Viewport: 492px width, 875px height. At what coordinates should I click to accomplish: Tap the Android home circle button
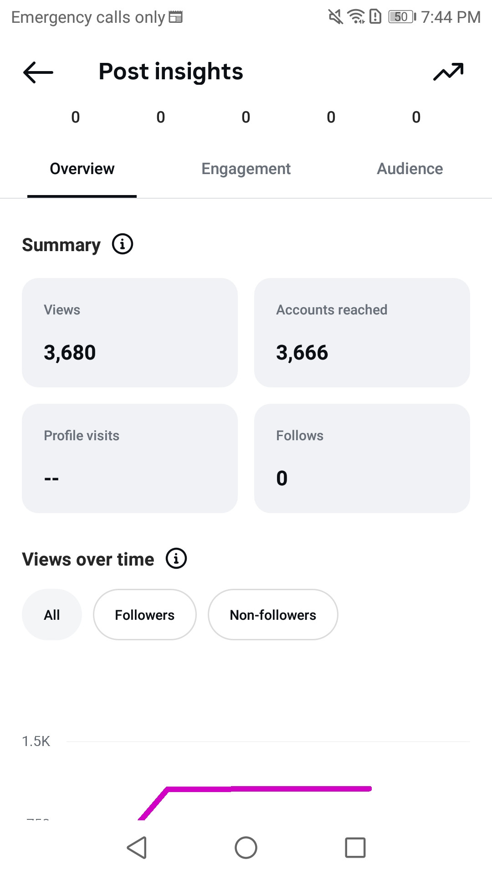[246, 848]
